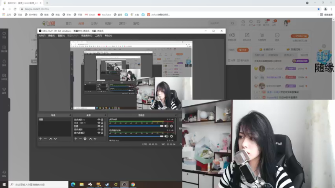Toggle lock on 图像 source
The image size is (335, 188).
click(102, 126)
